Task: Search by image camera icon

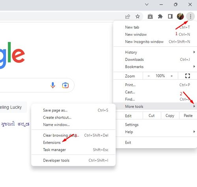Action: pos(65,85)
